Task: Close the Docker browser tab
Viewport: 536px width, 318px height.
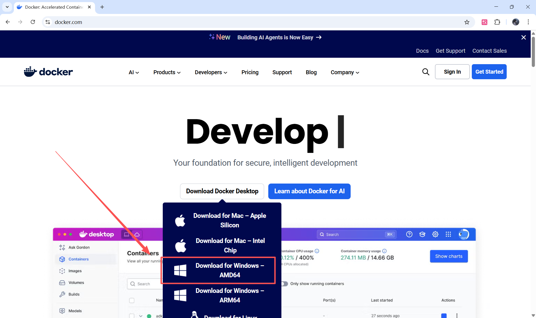Action: tap(89, 7)
